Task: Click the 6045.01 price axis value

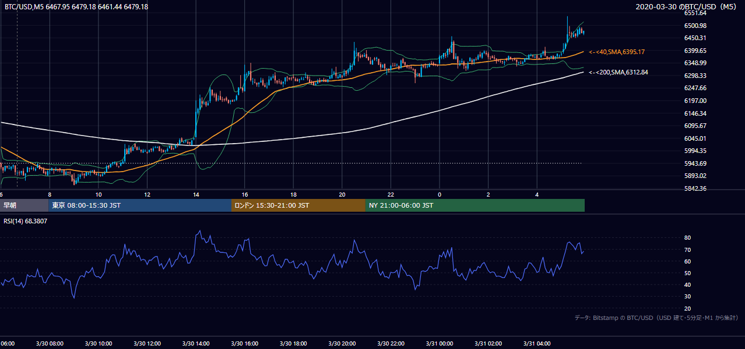Action: coord(695,138)
